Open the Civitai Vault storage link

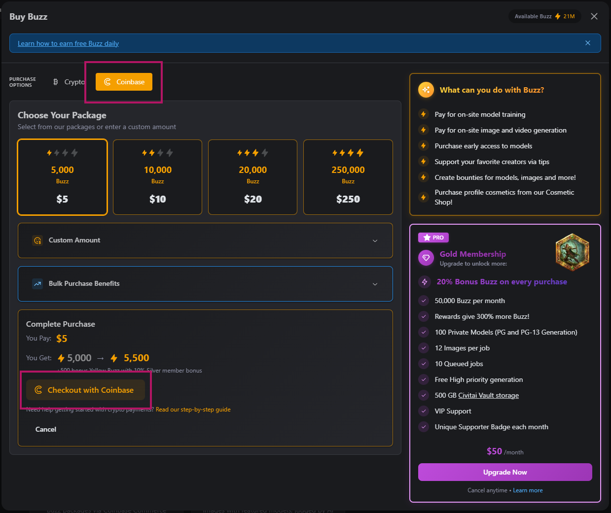(488, 395)
